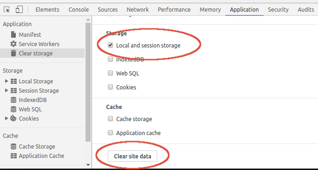Click the sidebar scrollbar down arrow
This screenshot has width=318, height=170.
pyautogui.click(x=88, y=165)
